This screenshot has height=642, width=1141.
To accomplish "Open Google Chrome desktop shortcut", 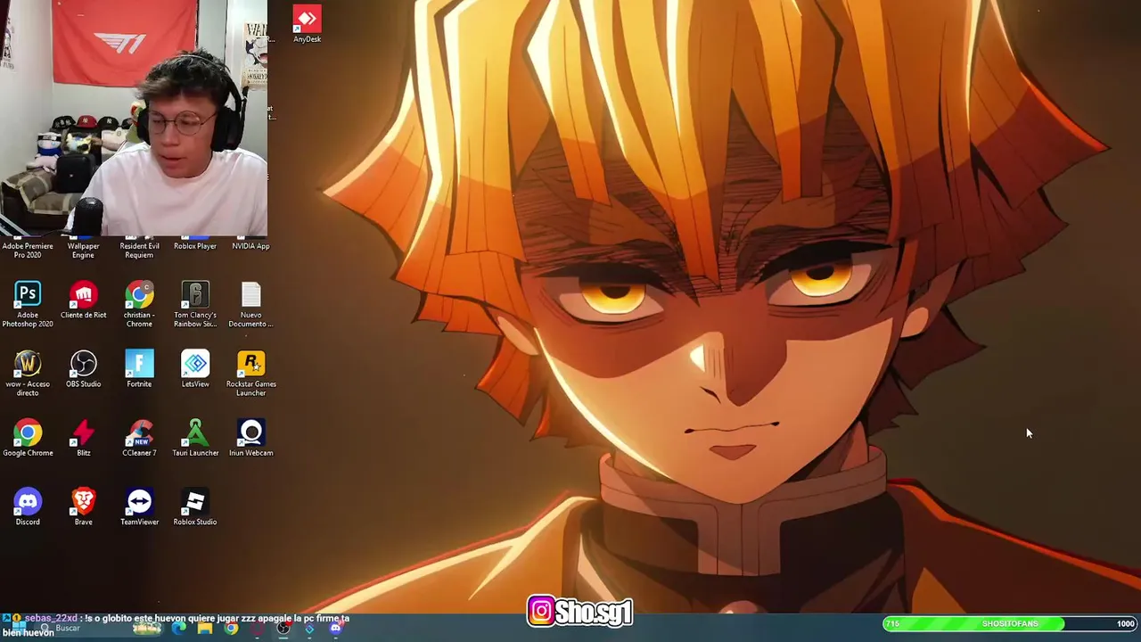I will click(x=28, y=439).
